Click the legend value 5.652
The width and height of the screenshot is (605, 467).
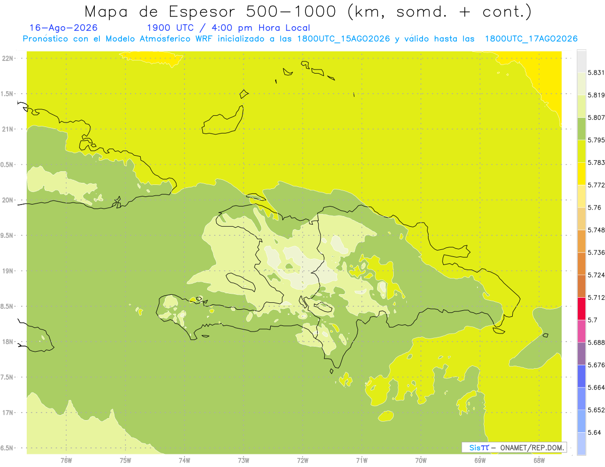(x=596, y=410)
